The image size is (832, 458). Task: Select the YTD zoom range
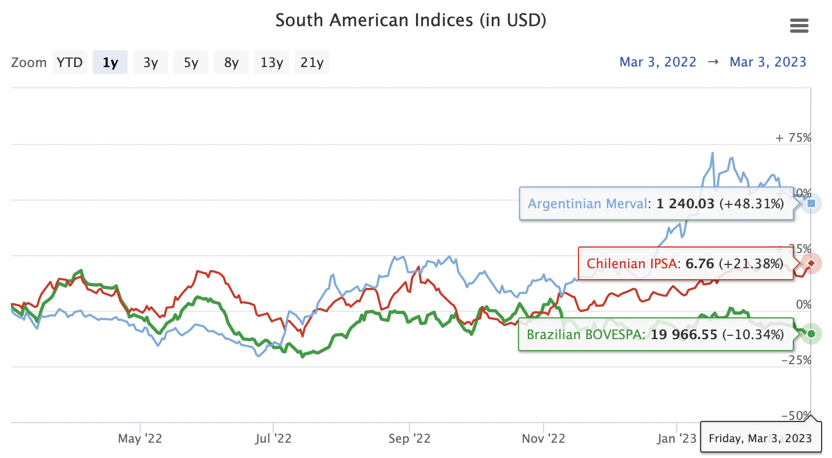click(70, 62)
